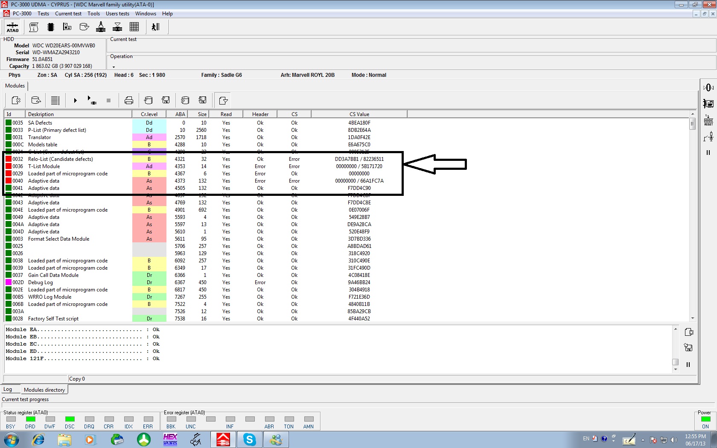
Task: Click the module list vertical scrollbar thumb
Action: [x=692, y=124]
